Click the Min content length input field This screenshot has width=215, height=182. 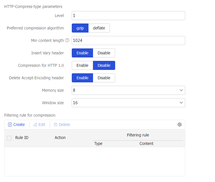tap(128, 40)
